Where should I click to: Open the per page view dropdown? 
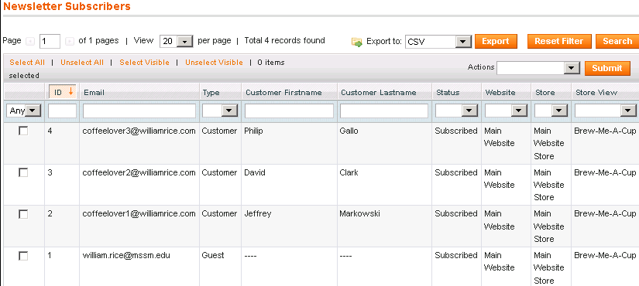[x=176, y=41]
